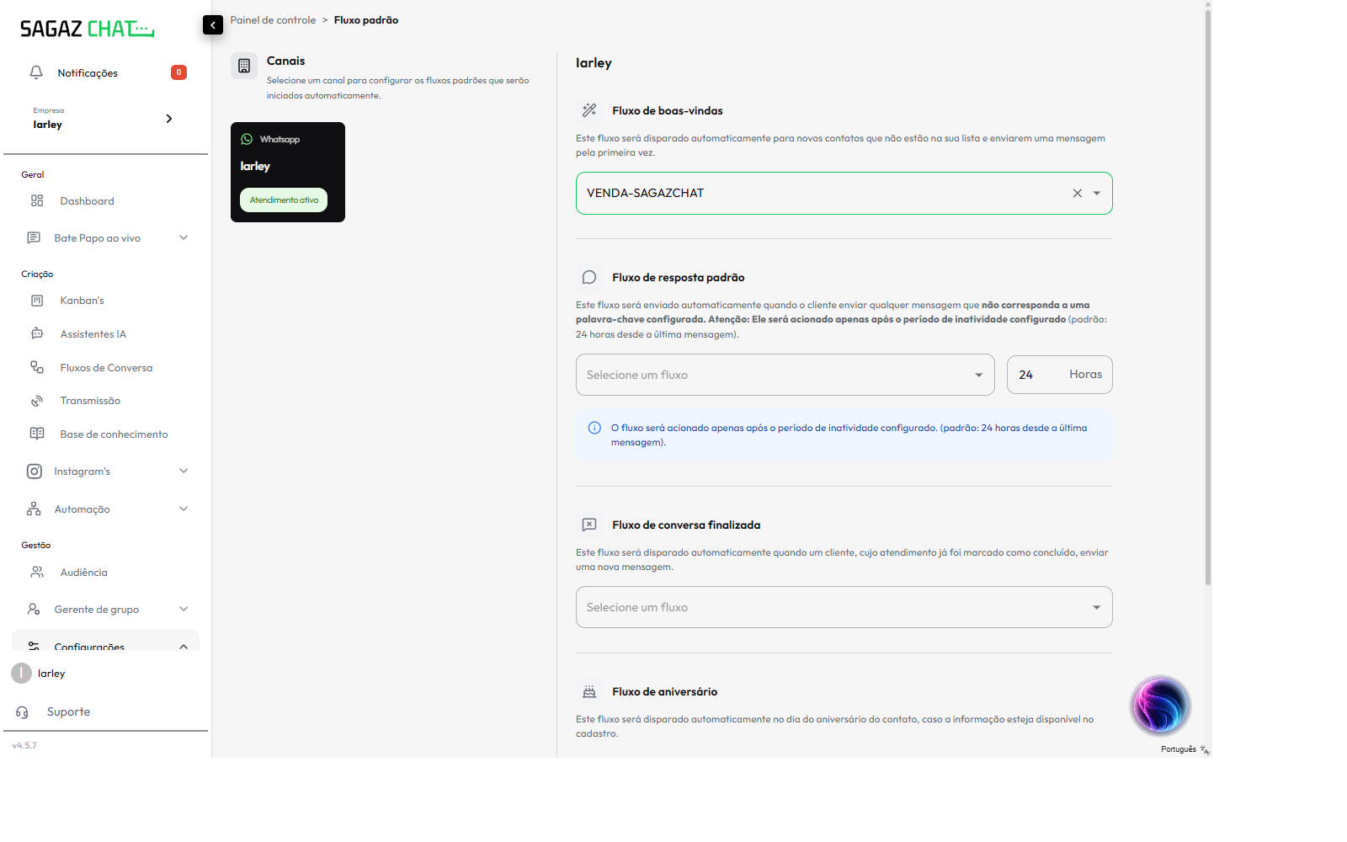
Task: Click the Whatsapp logo icon on channel card
Action: pyautogui.click(x=247, y=139)
